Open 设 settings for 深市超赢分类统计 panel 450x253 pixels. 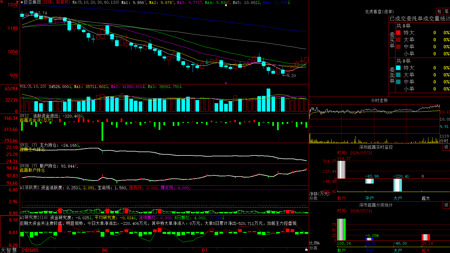(x=446, y=205)
